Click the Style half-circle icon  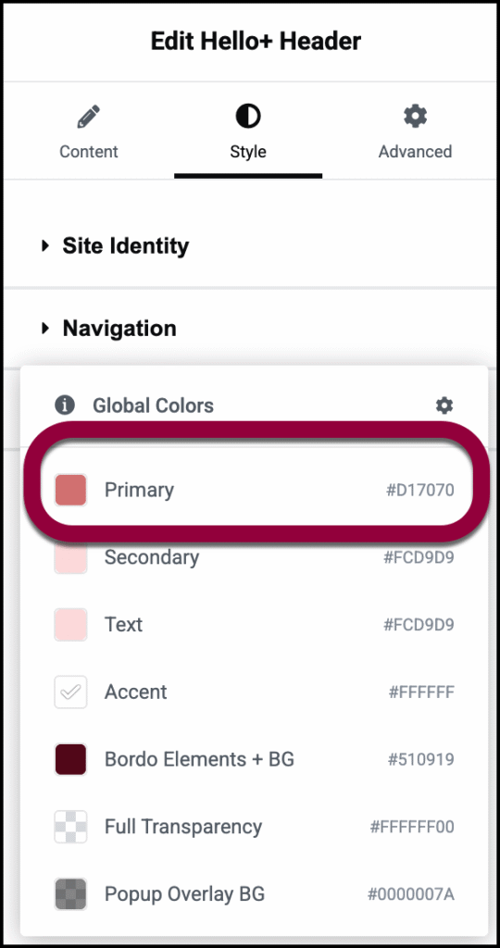(248, 116)
